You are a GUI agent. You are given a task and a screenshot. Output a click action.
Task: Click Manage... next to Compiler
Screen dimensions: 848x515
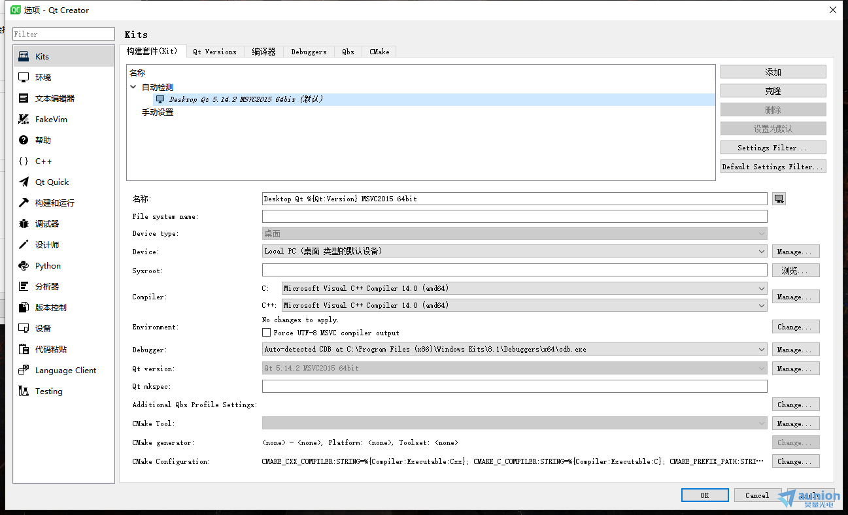(796, 297)
